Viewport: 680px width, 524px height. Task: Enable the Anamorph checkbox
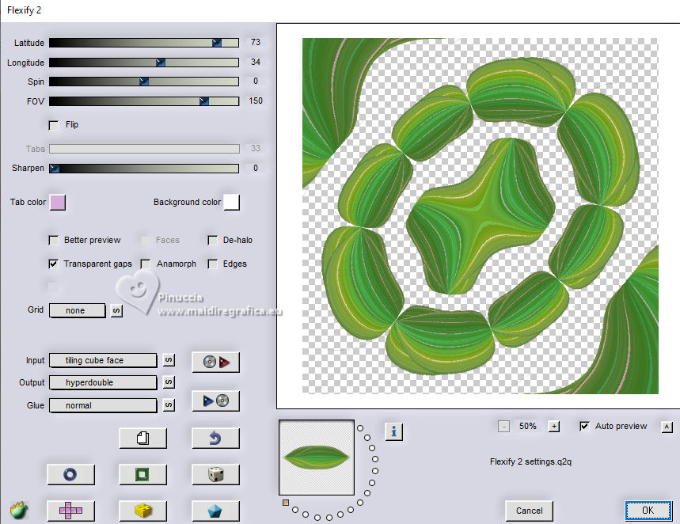[146, 264]
